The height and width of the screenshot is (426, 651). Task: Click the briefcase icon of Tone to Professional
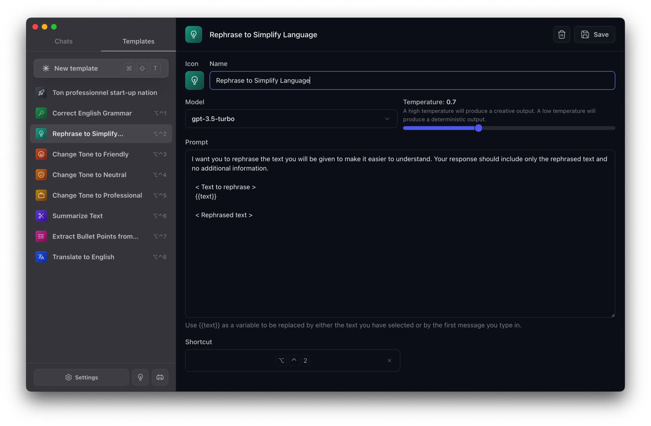coord(41,195)
